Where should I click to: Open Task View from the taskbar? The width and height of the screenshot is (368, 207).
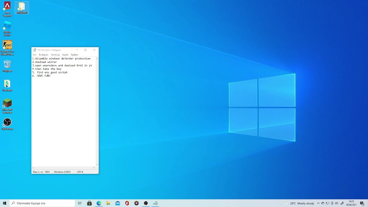(80, 203)
